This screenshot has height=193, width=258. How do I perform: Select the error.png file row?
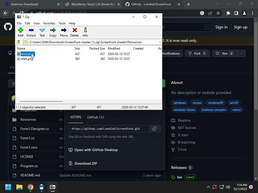coord(89,54)
